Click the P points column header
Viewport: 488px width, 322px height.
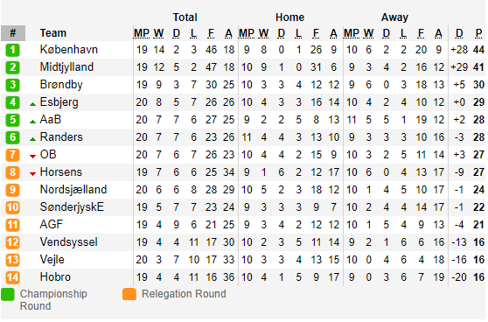pyautogui.click(x=478, y=33)
